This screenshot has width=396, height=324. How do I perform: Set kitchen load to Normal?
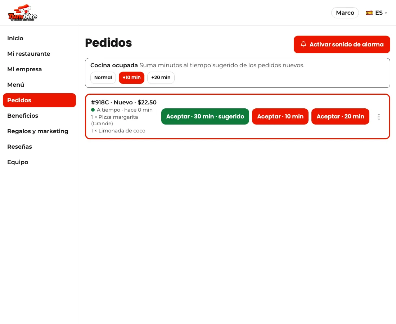103,77
